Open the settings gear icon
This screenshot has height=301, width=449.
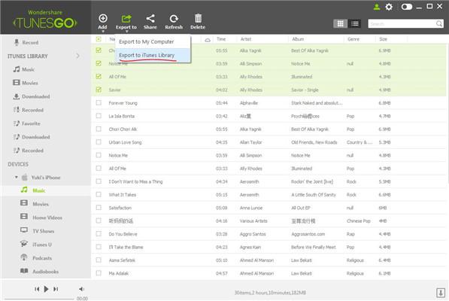[x=389, y=7]
